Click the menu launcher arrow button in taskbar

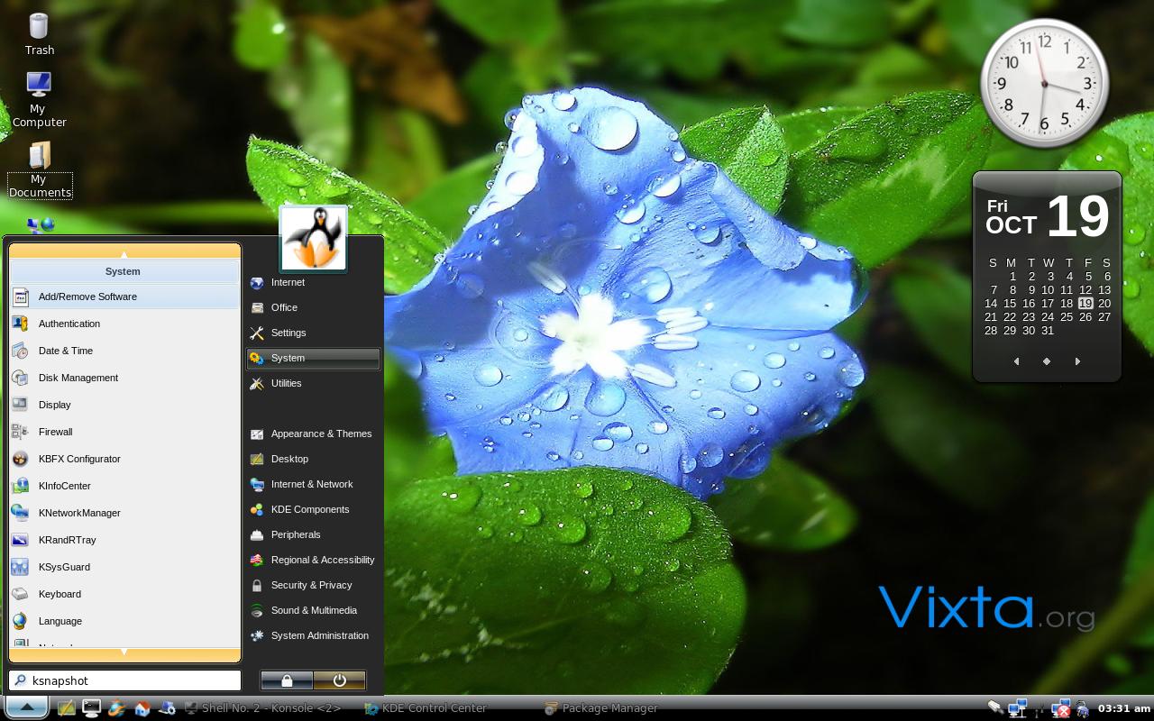point(27,708)
